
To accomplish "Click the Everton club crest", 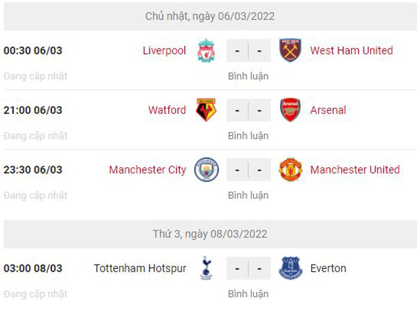I will click(291, 269).
